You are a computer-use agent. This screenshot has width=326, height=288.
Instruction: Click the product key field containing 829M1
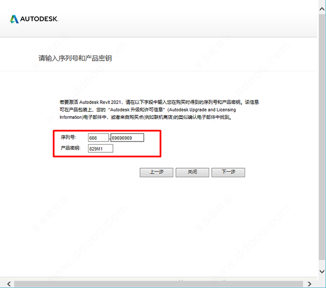click(x=101, y=149)
